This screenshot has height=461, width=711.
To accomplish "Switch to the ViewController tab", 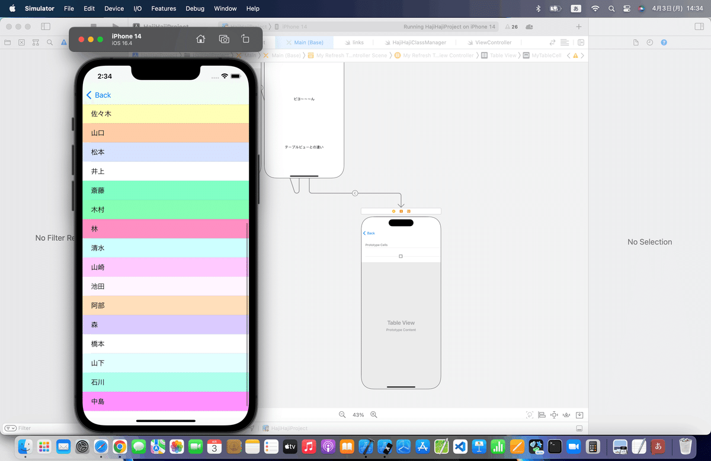I will click(x=489, y=43).
